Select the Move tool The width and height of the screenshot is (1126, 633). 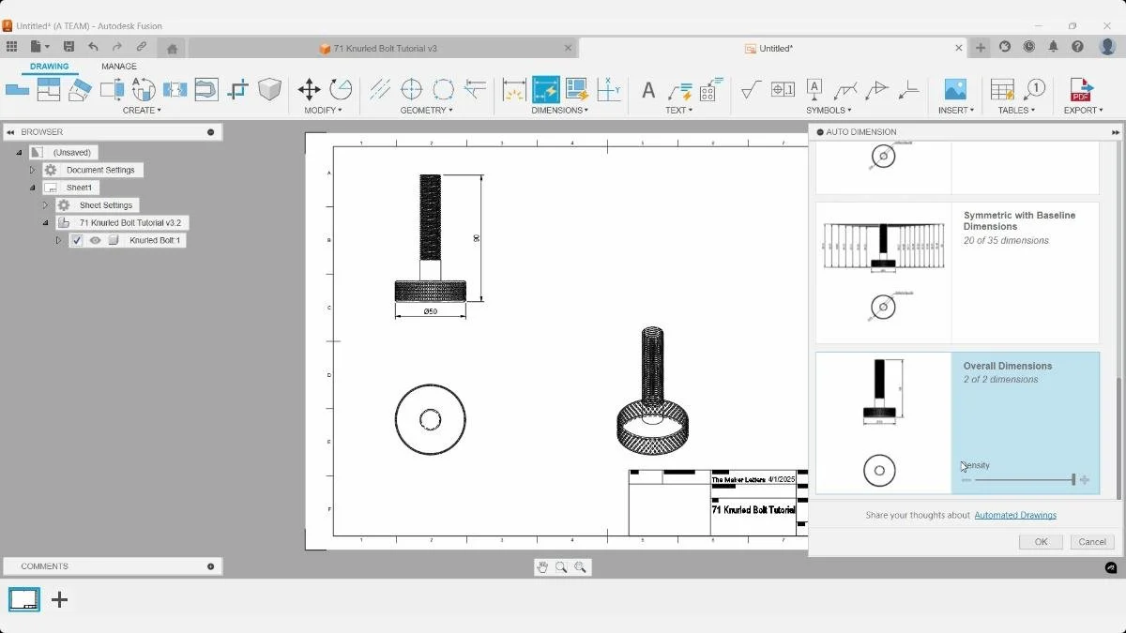click(x=309, y=90)
